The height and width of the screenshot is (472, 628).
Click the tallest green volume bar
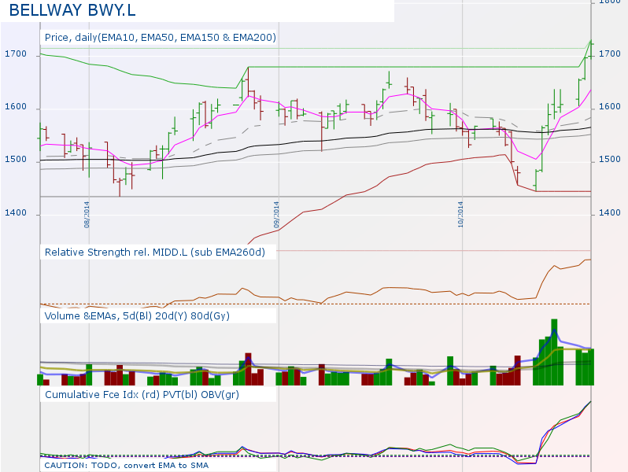(x=554, y=352)
